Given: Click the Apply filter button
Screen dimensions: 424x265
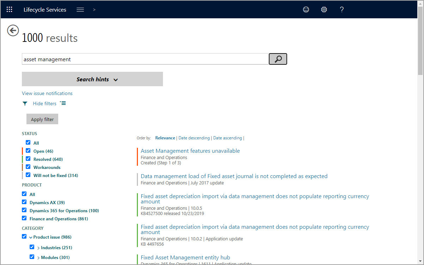Looking at the screenshot, I should 42,119.
